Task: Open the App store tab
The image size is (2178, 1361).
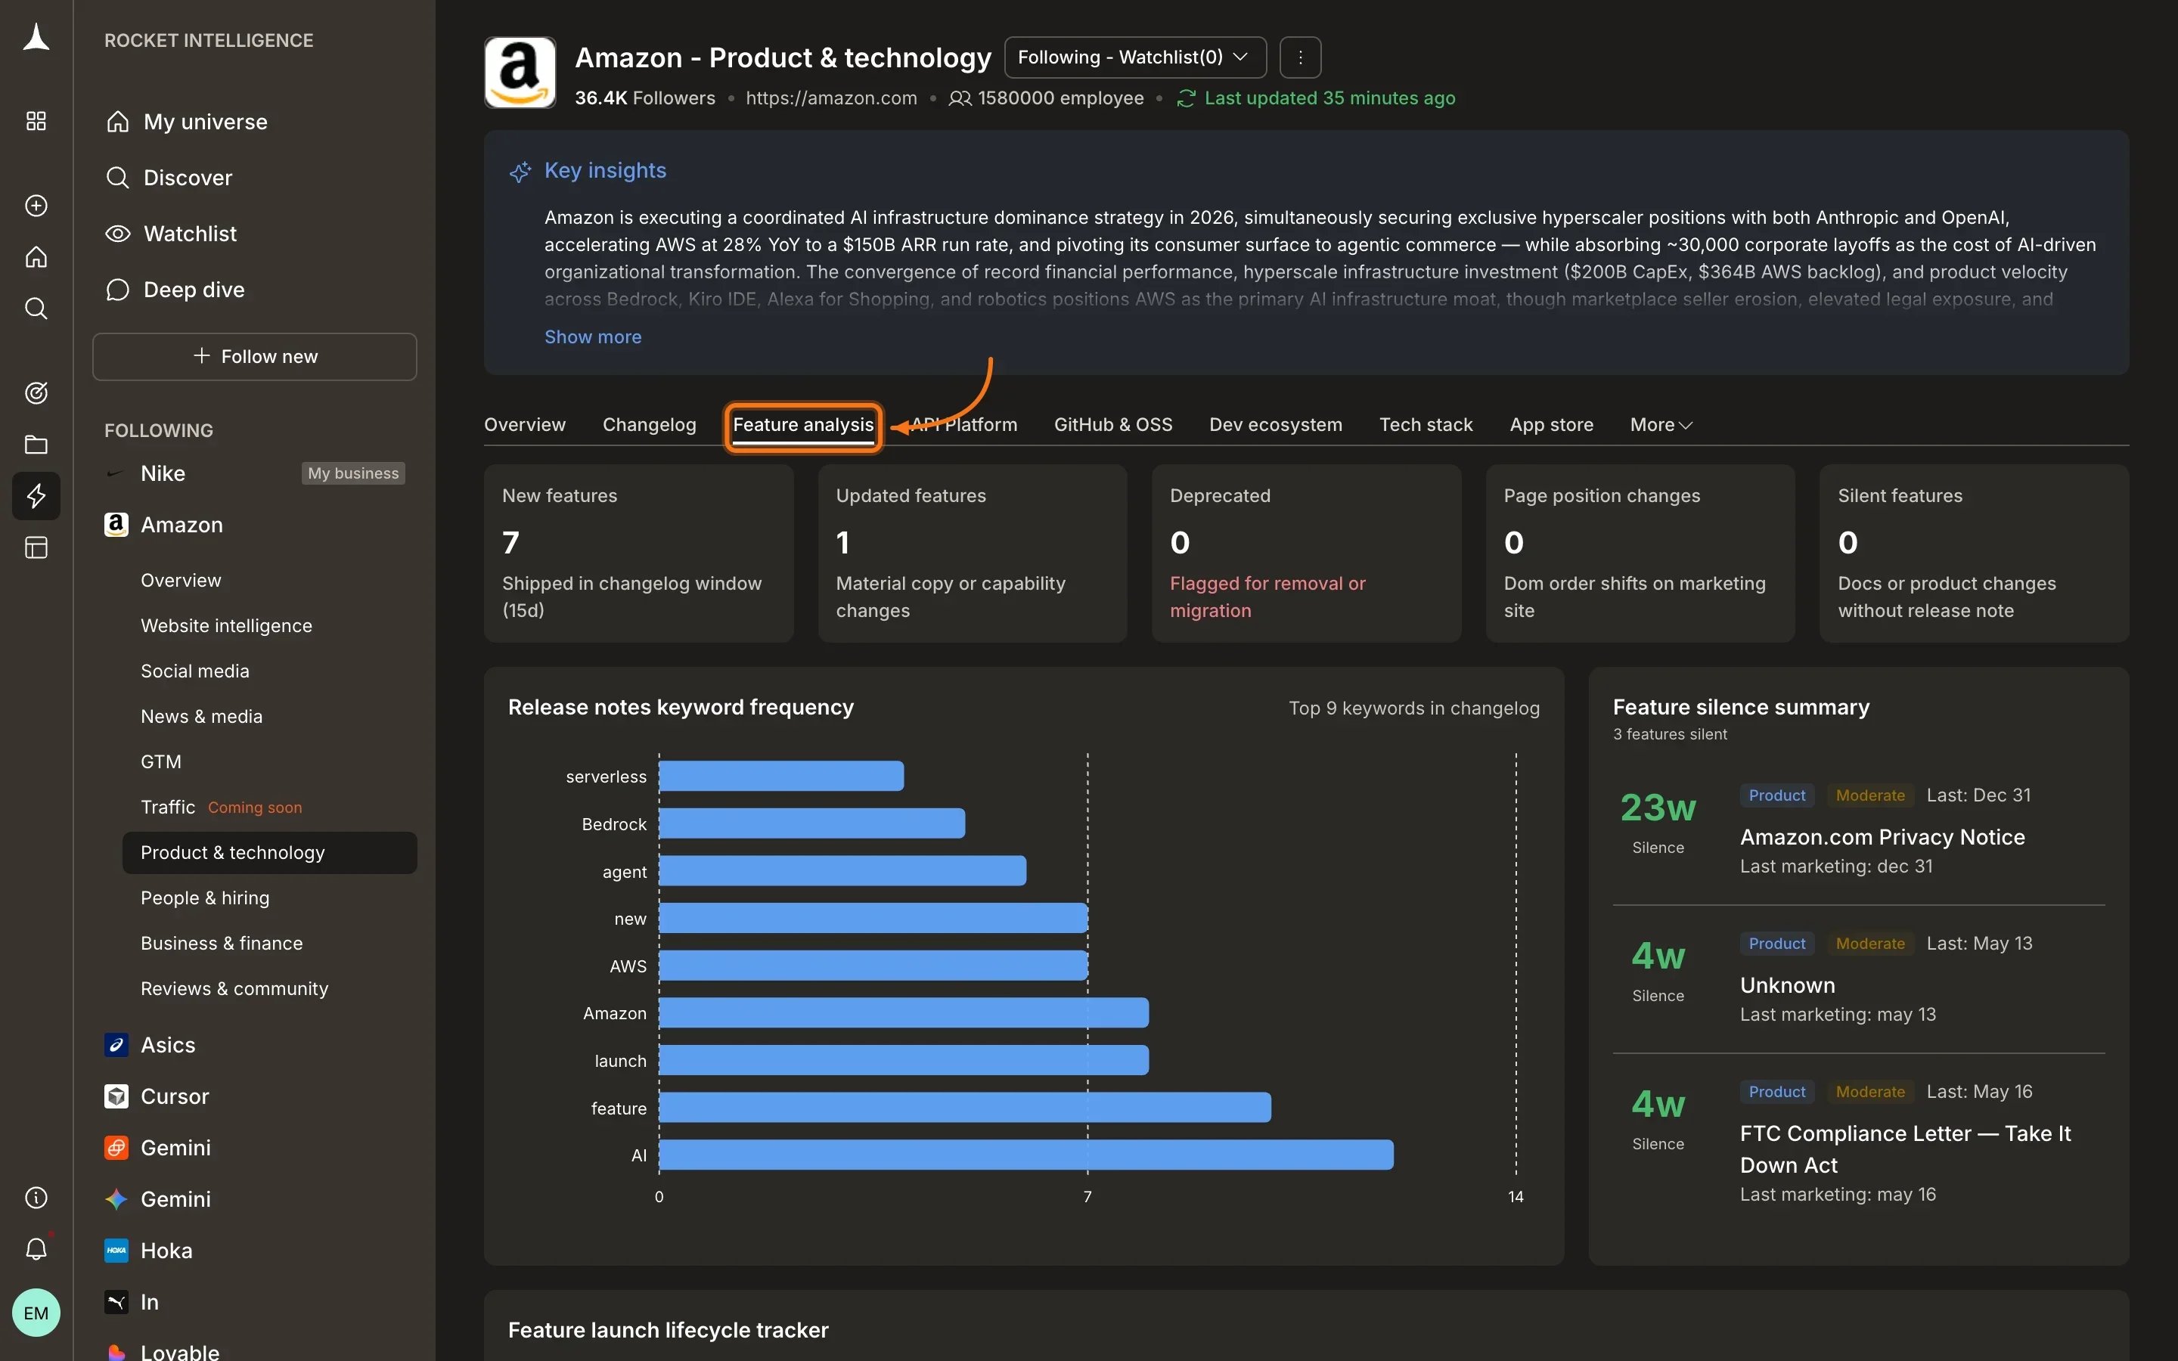Action: pyautogui.click(x=1551, y=425)
